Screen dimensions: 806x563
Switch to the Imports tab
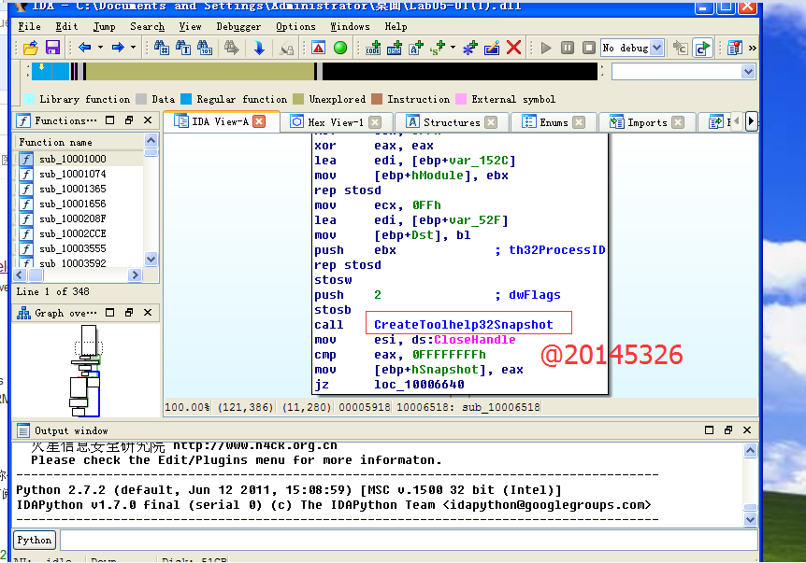pyautogui.click(x=646, y=122)
